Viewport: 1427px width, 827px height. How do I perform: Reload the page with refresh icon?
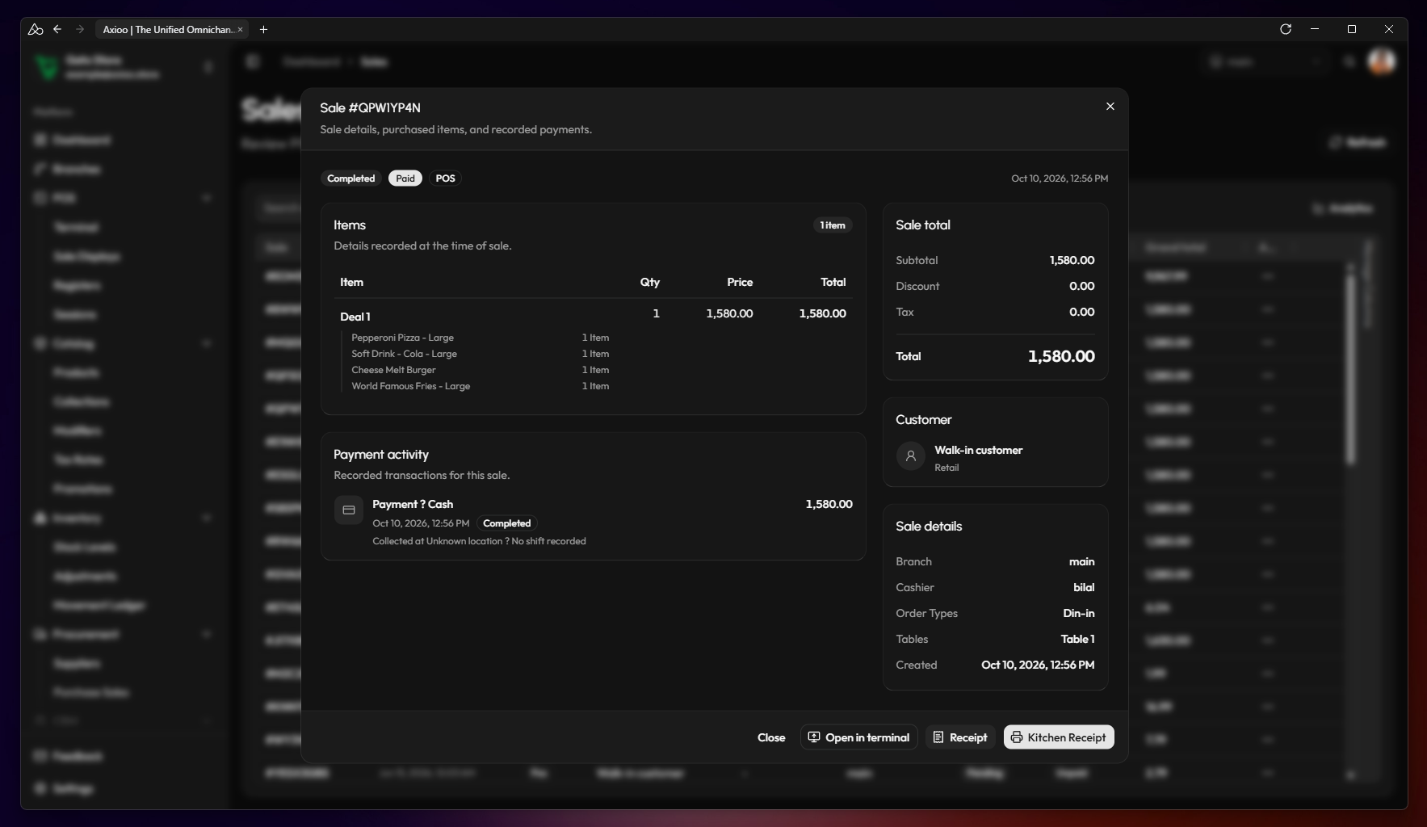coord(1286,29)
